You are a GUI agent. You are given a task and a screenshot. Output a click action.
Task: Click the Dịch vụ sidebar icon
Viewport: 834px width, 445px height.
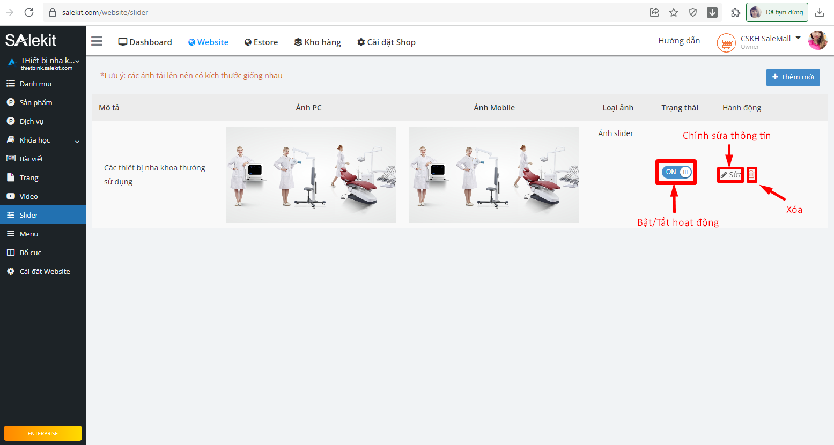pyautogui.click(x=10, y=121)
